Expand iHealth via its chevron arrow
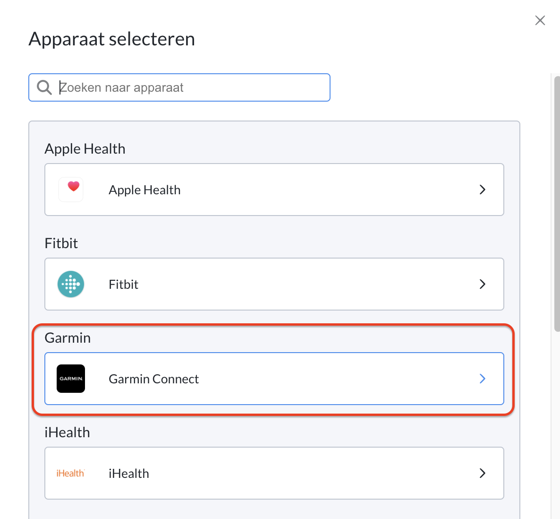Viewport: 560px width, 519px height. [483, 473]
